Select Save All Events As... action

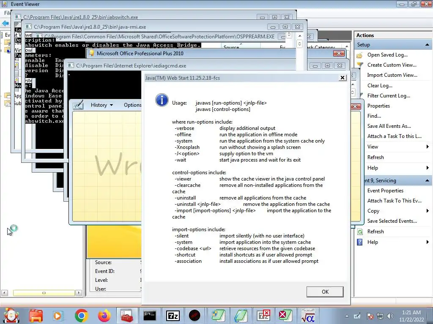pyautogui.click(x=389, y=126)
